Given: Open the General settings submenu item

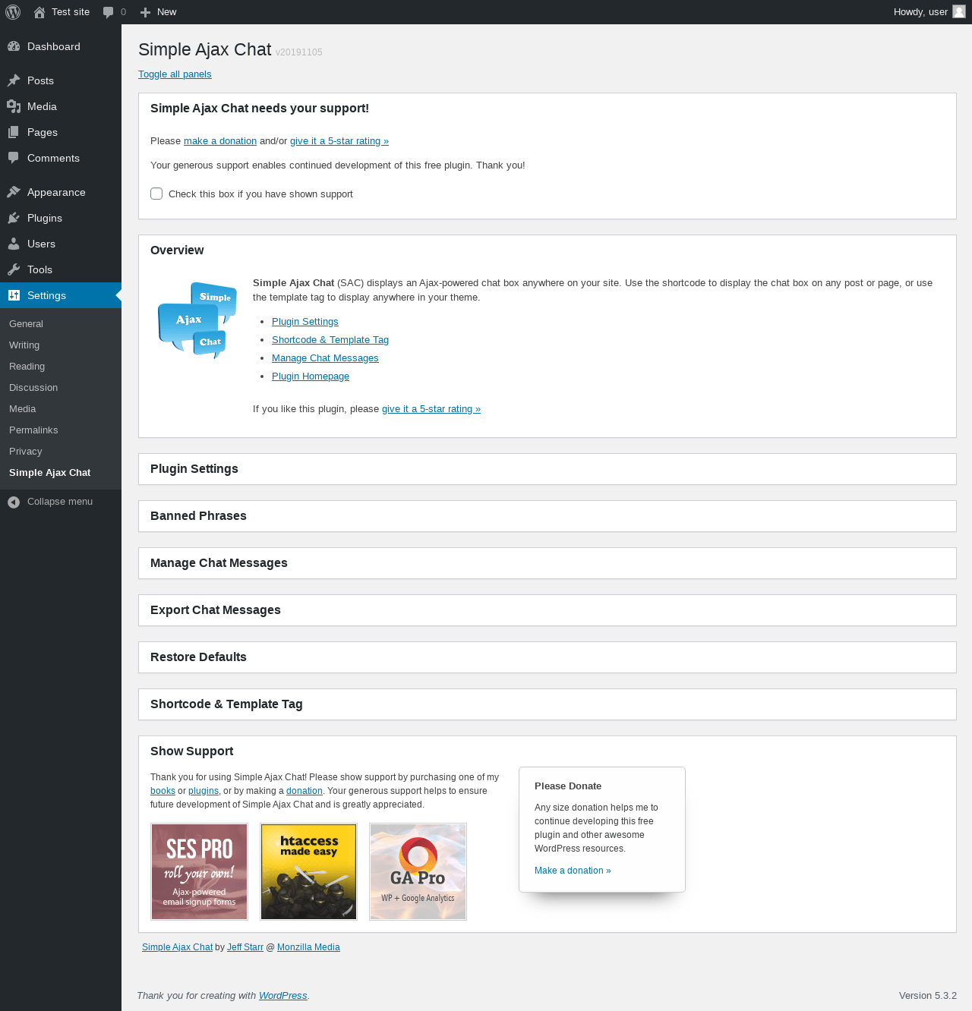Looking at the screenshot, I should point(26,324).
